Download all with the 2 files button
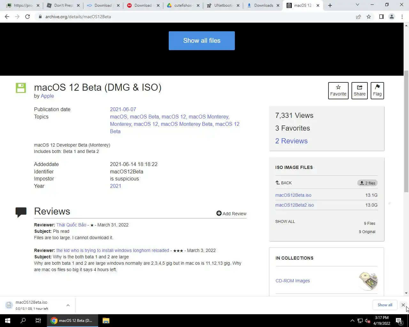The image size is (409, 327). (367, 183)
